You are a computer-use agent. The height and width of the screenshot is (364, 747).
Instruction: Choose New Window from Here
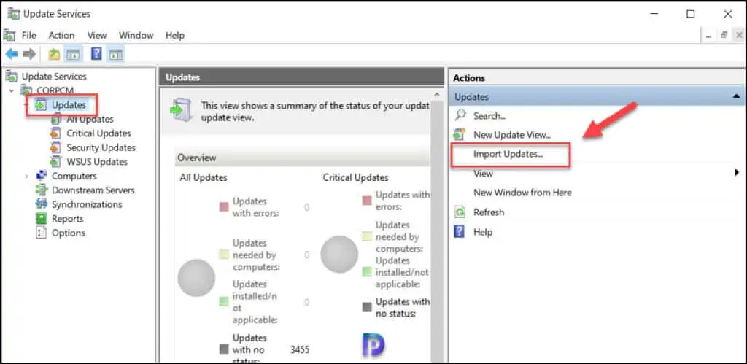pyautogui.click(x=522, y=193)
